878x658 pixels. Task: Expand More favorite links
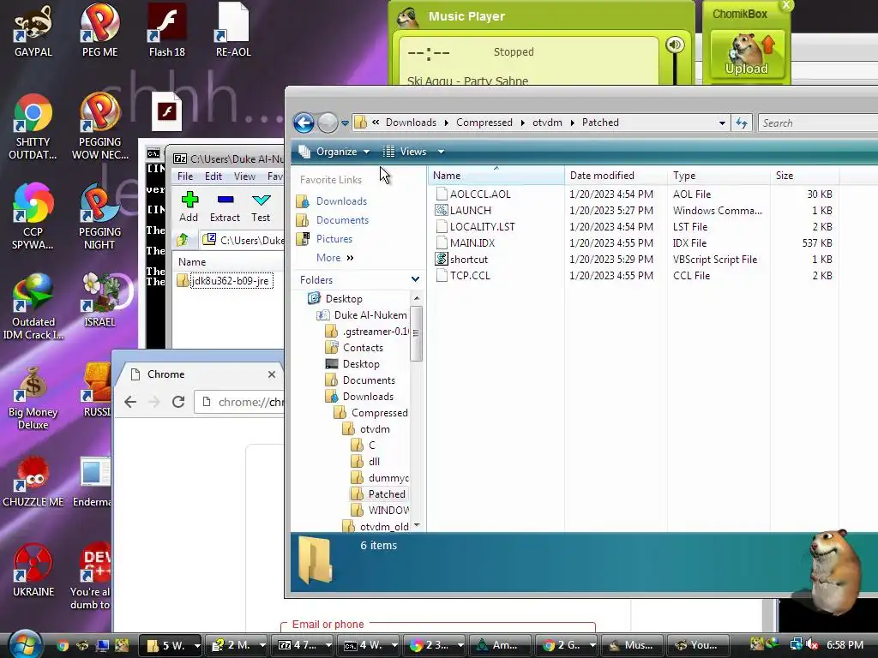tap(335, 258)
